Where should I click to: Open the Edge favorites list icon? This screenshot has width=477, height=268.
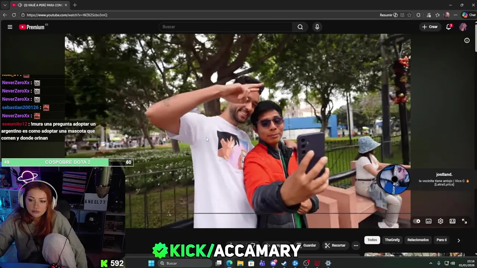[437, 15]
